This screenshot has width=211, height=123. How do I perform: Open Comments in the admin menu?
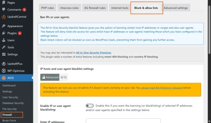pos(14,10)
